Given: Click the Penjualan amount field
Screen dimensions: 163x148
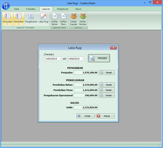Looking at the screenshot, I should 86,72.
